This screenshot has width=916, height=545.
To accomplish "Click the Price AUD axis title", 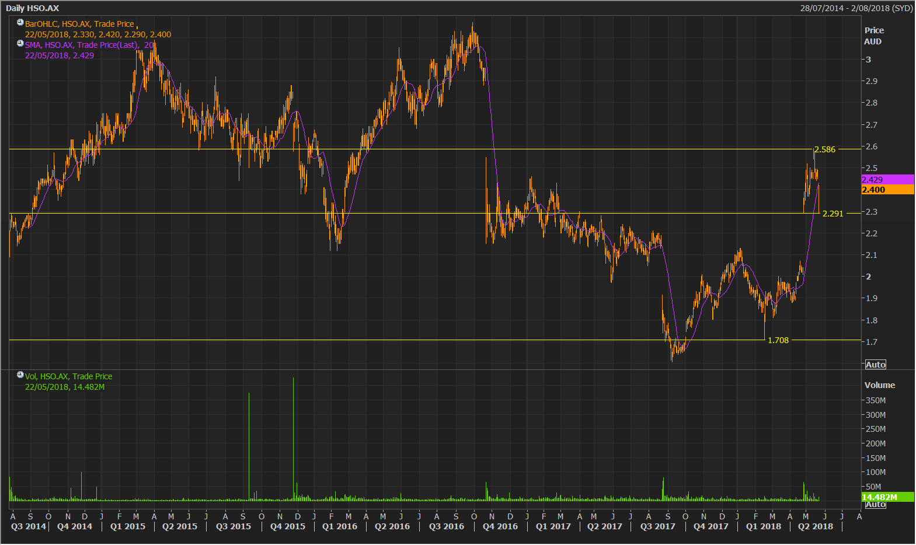I will pyautogui.click(x=874, y=36).
